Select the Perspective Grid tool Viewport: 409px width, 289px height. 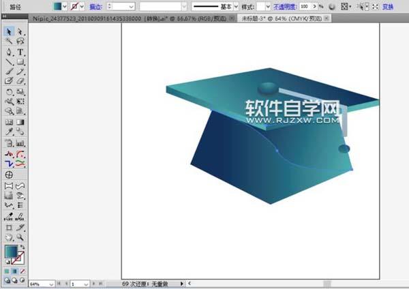20,111
